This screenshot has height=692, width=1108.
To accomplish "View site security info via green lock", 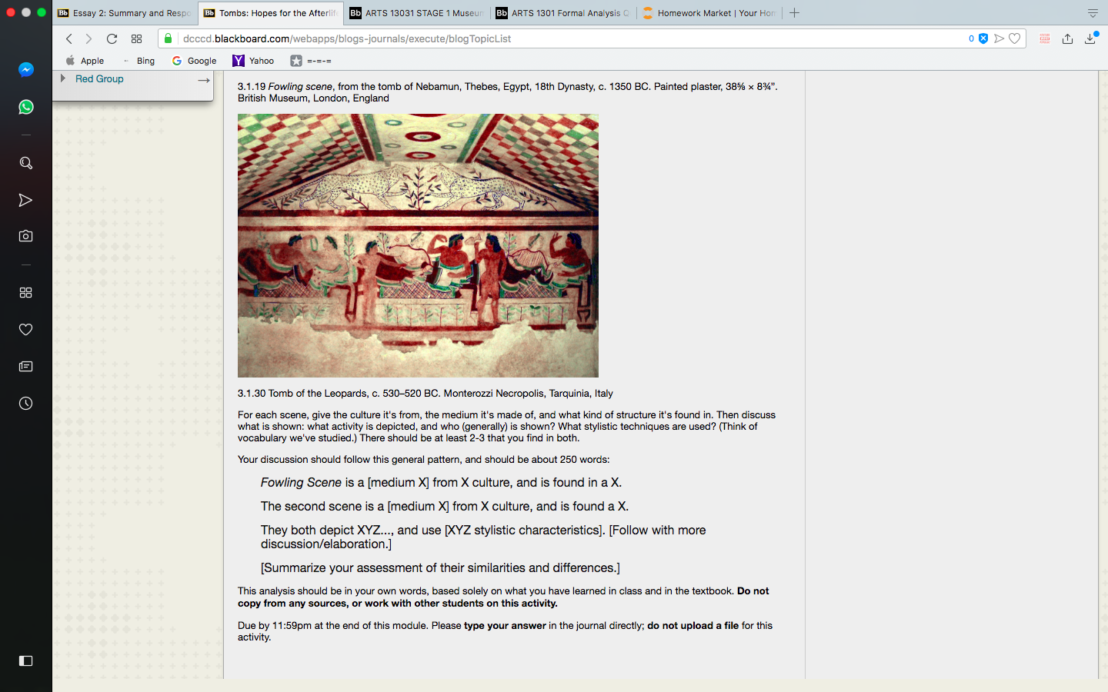I will pos(169,38).
